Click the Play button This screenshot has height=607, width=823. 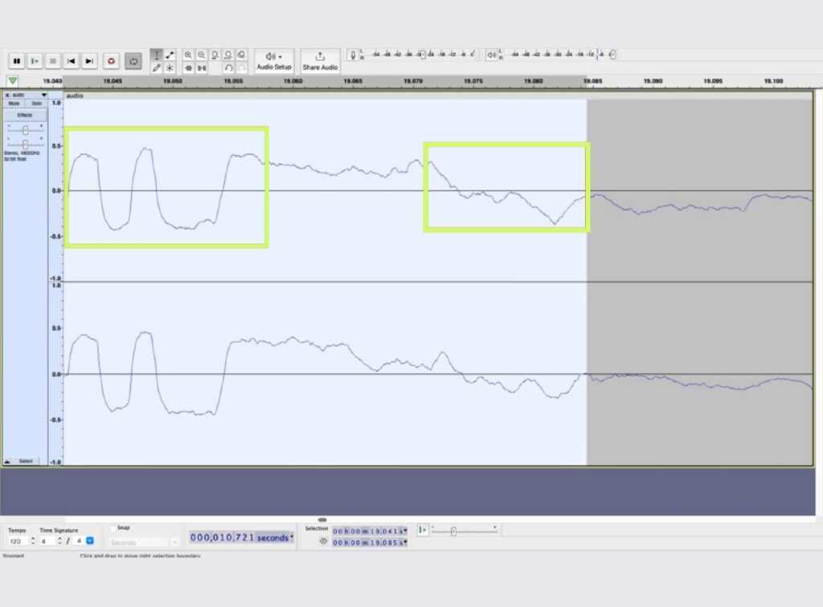35,61
